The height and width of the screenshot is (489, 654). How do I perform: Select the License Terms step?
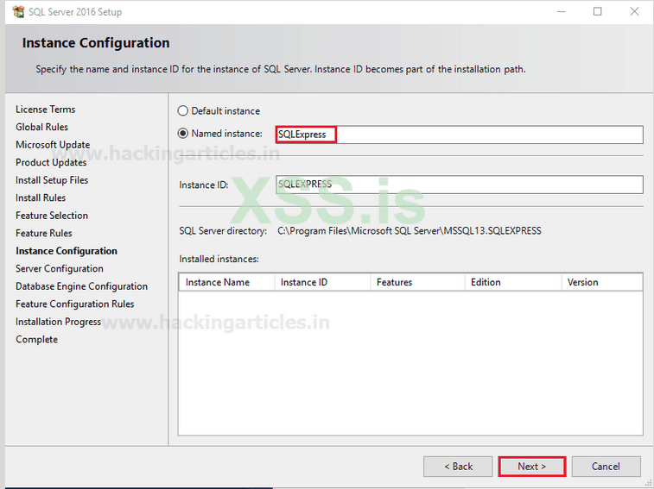(x=46, y=110)
